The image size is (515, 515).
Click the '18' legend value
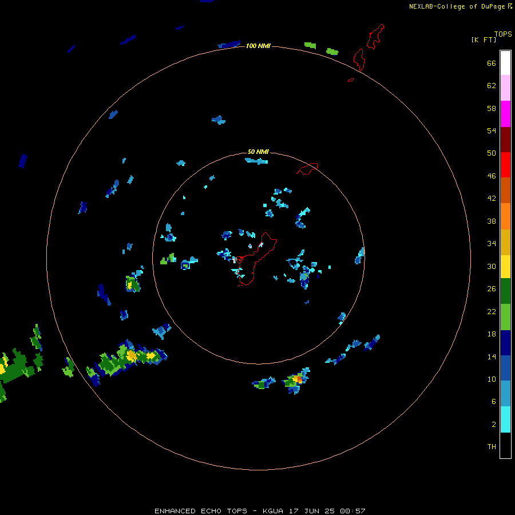(492, 334)
